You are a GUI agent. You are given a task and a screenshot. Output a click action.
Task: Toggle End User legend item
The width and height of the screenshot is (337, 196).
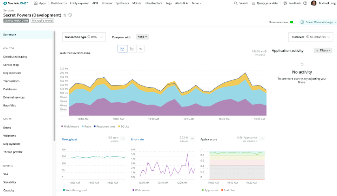228,190
